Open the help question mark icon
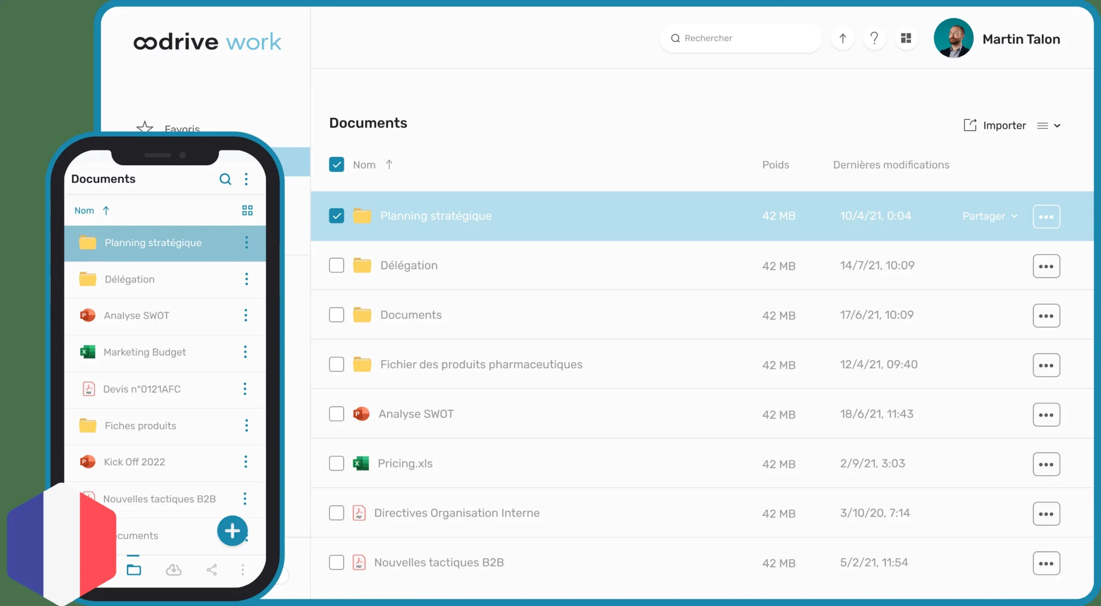 tap(874, 39)
